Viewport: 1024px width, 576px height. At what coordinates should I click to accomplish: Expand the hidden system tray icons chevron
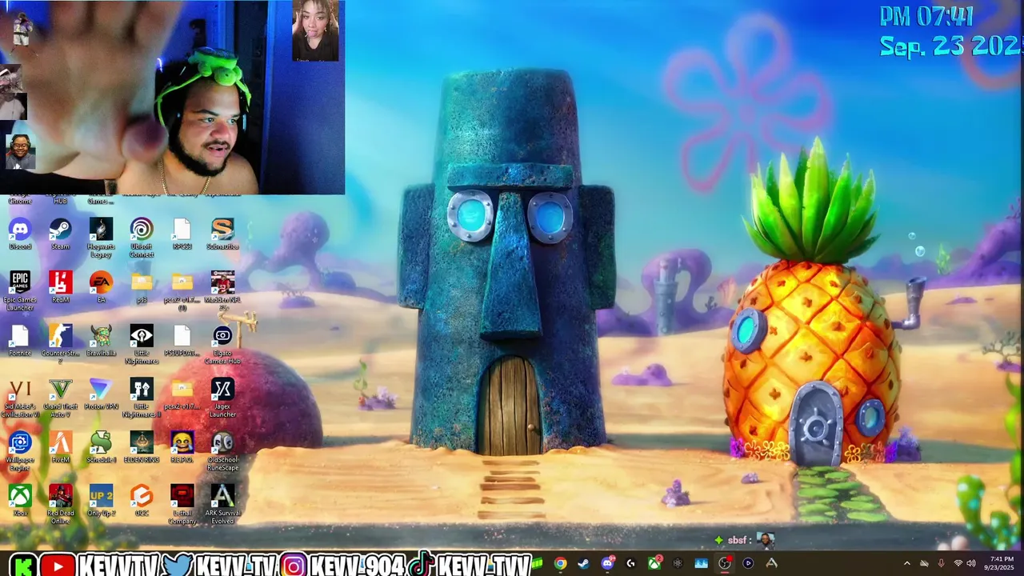(906, 563)
